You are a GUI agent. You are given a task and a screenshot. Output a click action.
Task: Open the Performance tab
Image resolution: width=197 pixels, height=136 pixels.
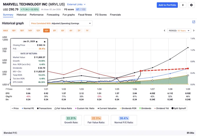coord(37,15)
